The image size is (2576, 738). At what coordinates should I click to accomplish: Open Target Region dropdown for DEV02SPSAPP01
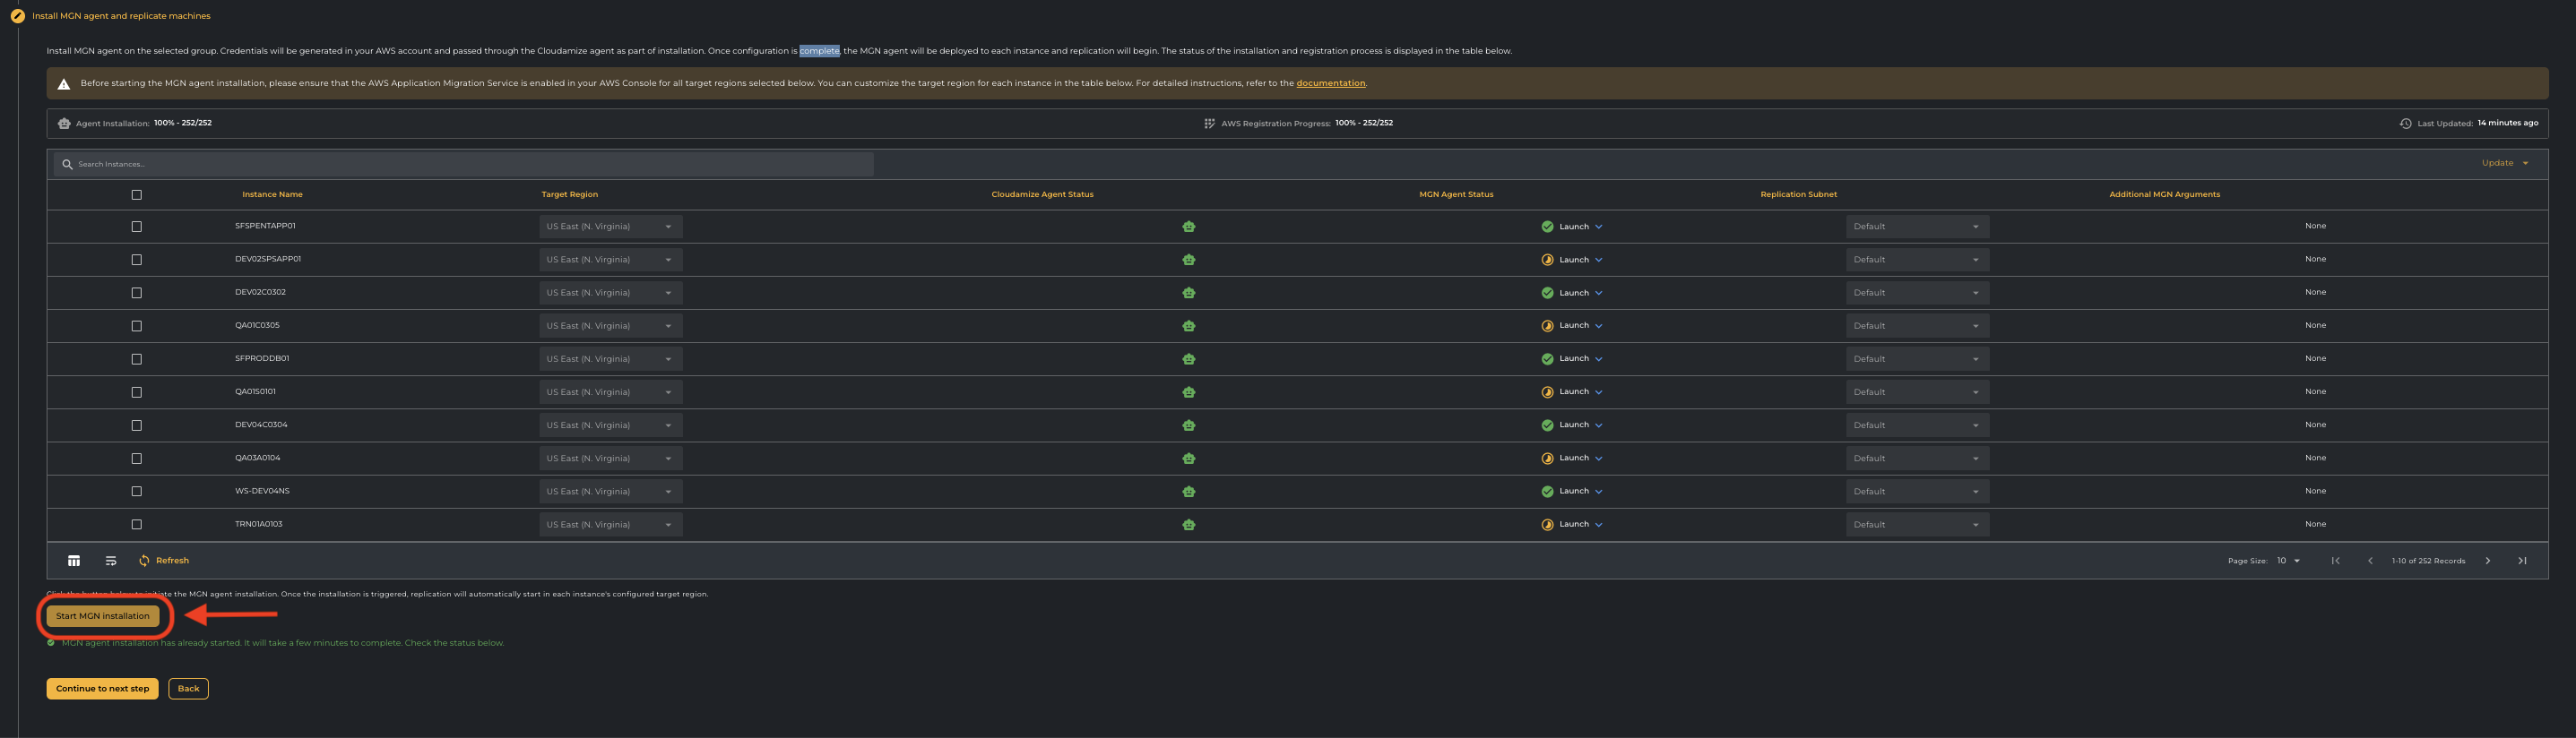(610, 260)
